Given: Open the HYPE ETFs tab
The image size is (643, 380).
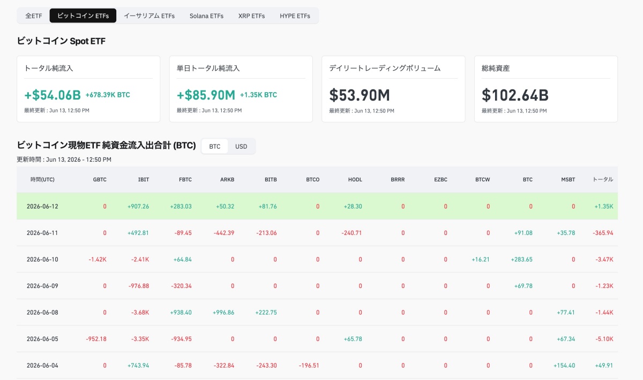Looking at the screenshot, I should tap(295, 16).
